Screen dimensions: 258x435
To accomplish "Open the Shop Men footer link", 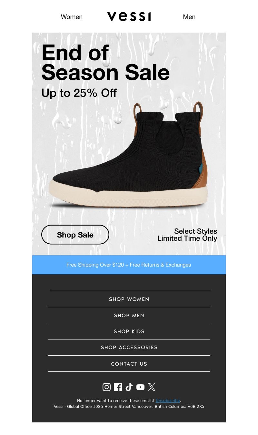I will click(x=129, y=315).
